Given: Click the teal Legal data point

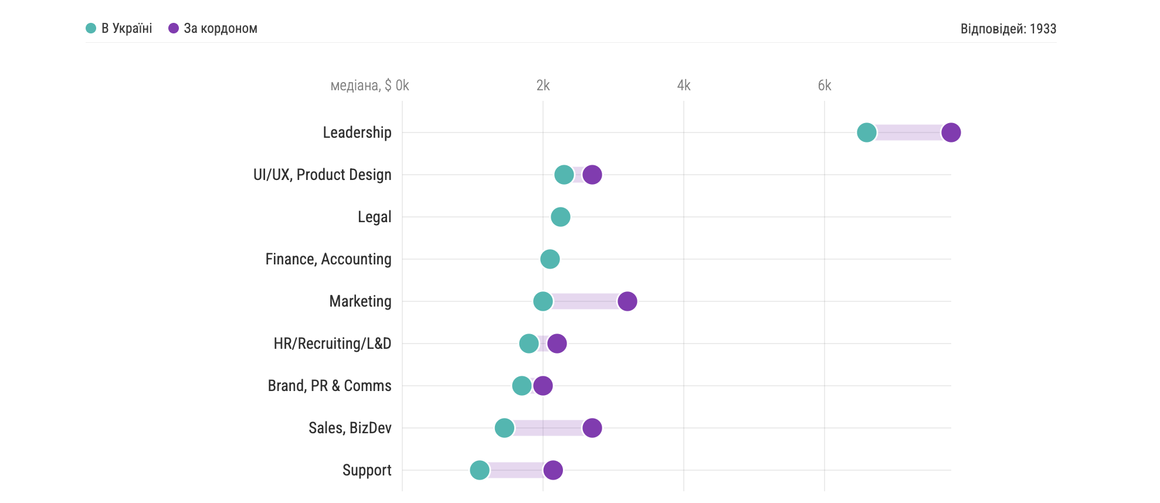Looking at the screenshot, I should point(560,217).
